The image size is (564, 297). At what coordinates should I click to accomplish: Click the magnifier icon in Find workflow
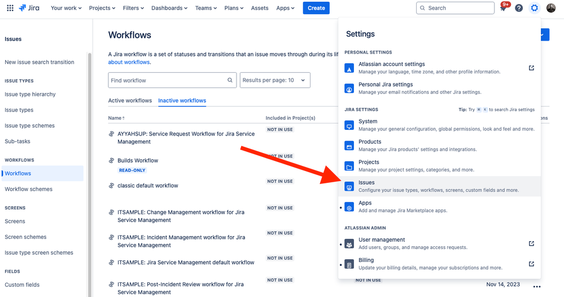230,80
